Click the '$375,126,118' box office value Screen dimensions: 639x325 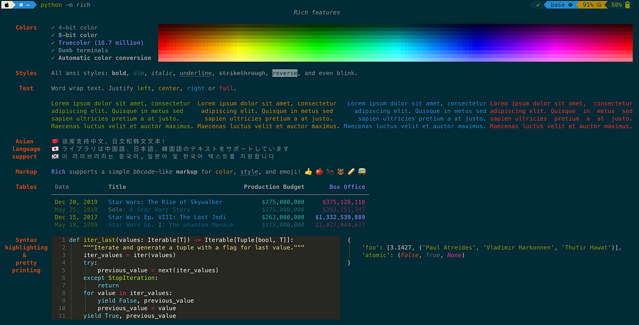[x=344, y=202]
